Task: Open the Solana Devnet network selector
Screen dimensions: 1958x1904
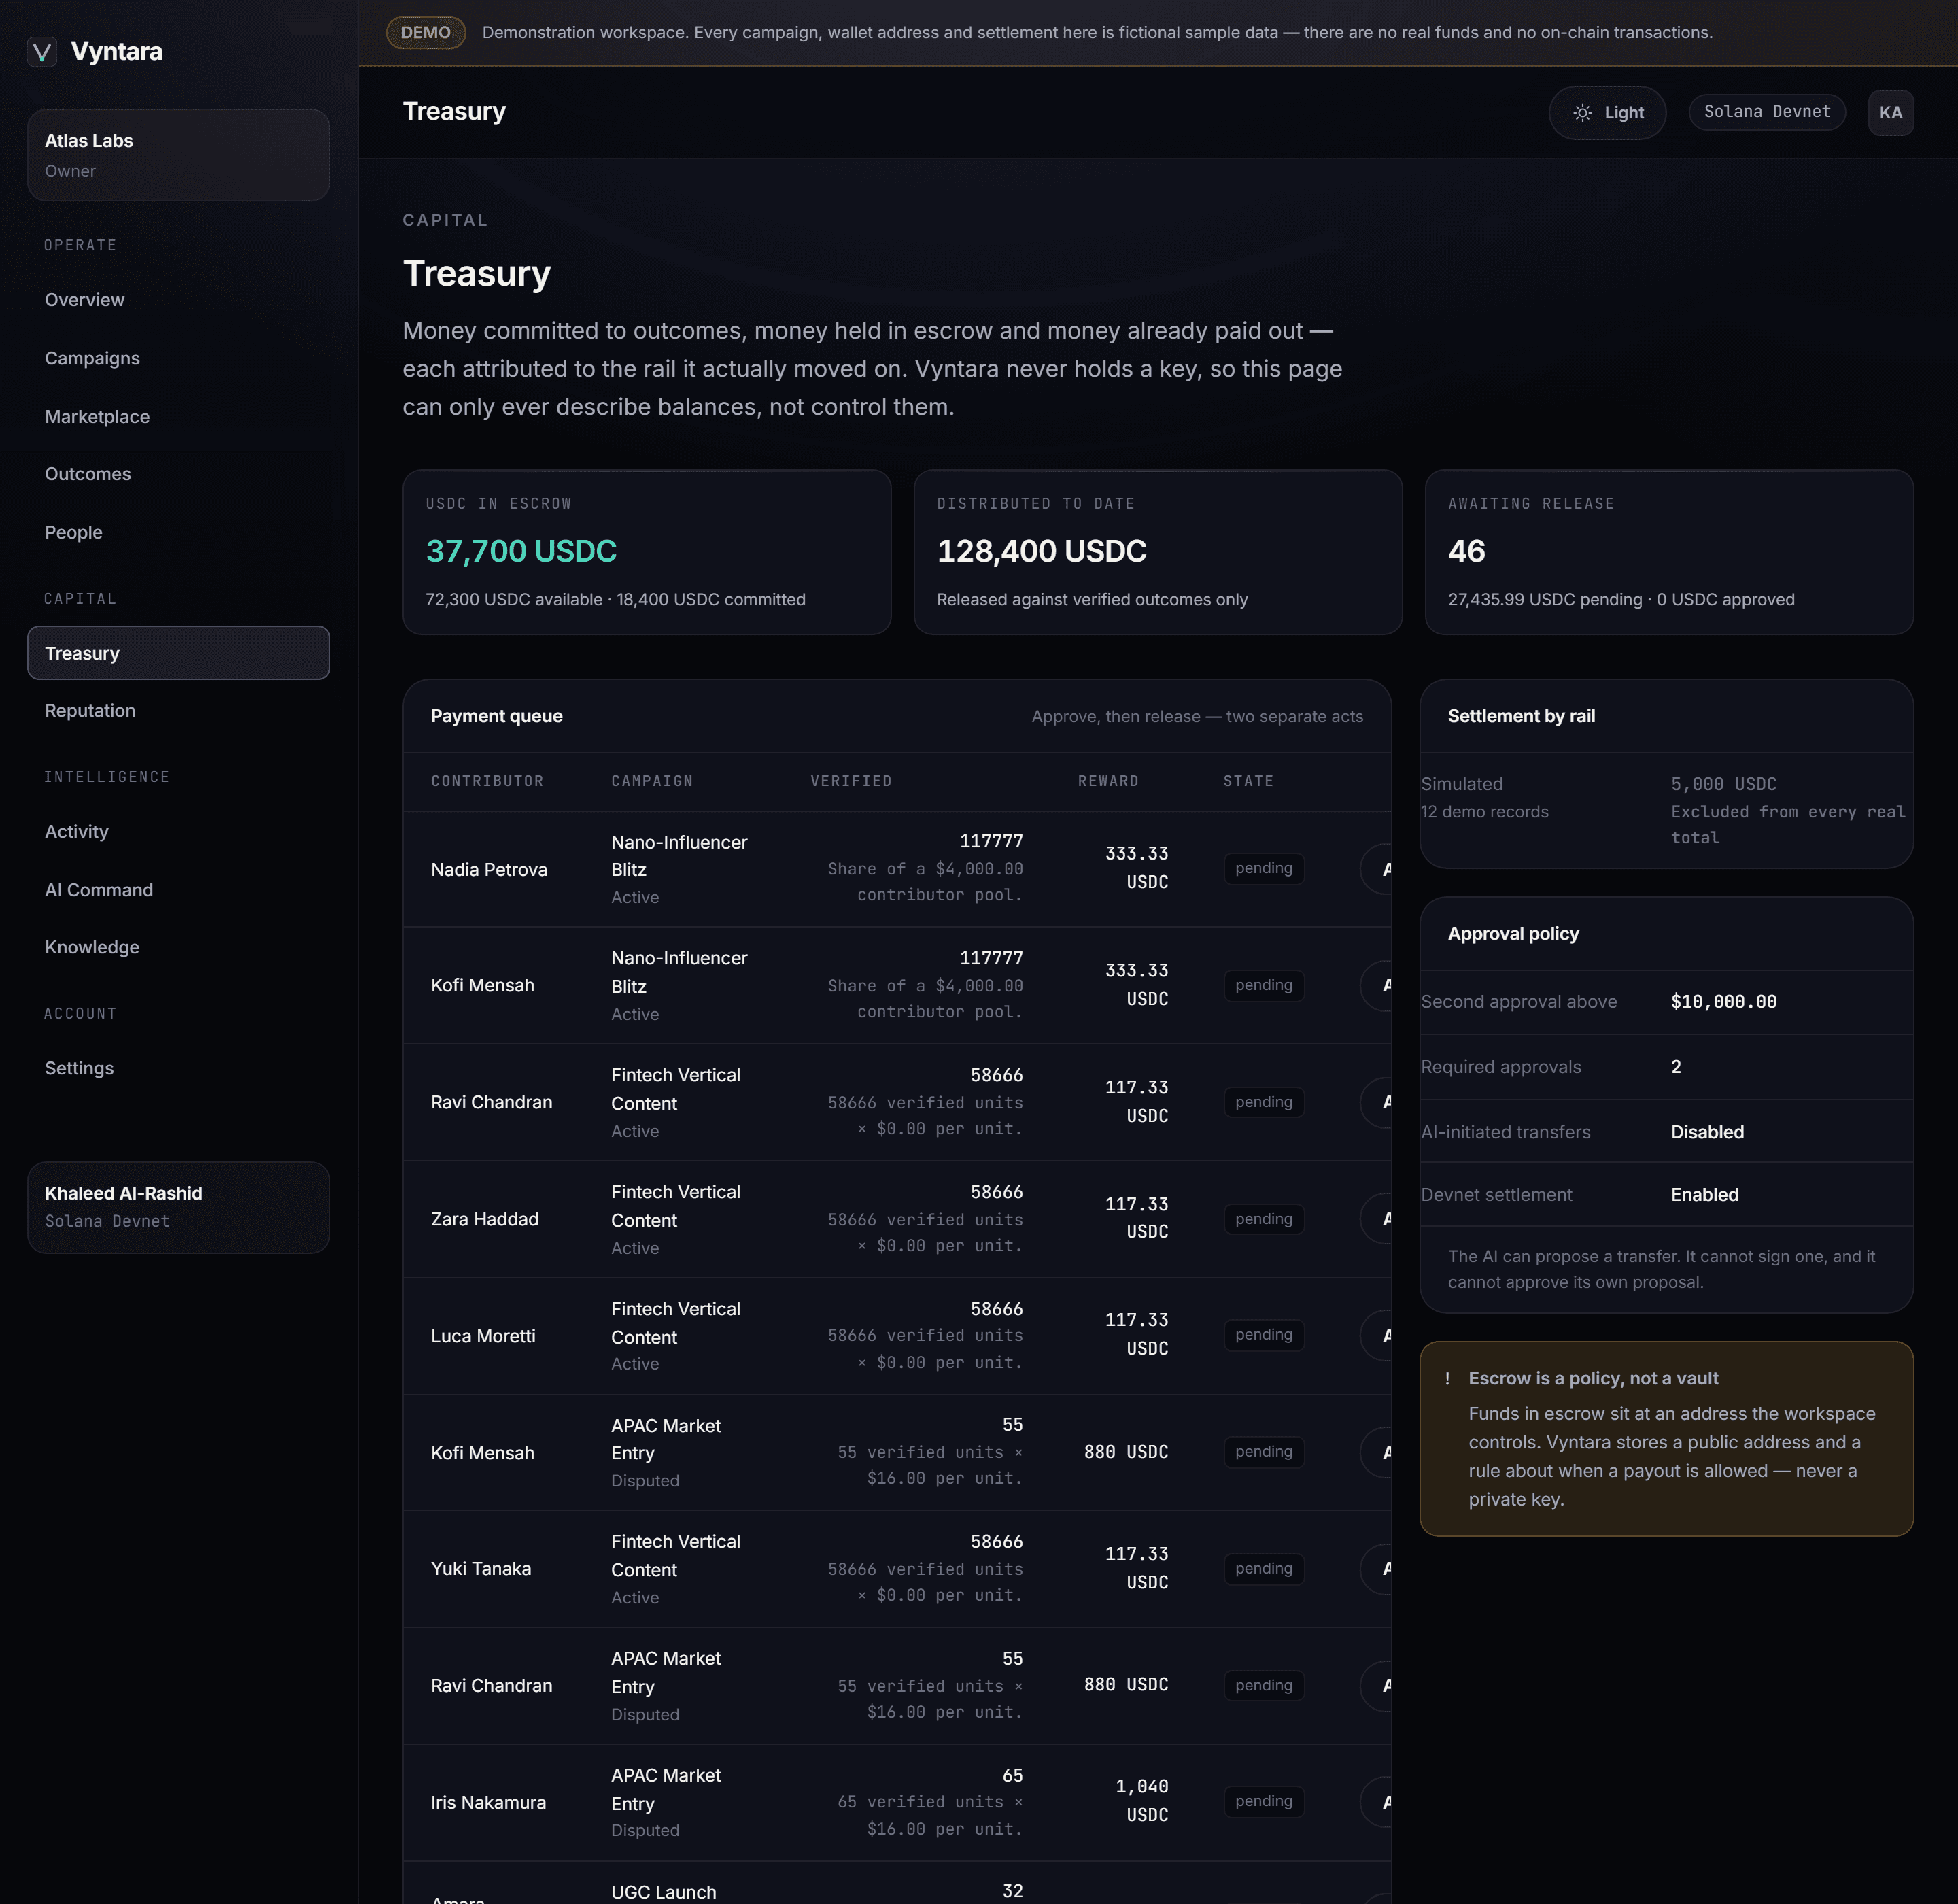Action: (1767, 112)
